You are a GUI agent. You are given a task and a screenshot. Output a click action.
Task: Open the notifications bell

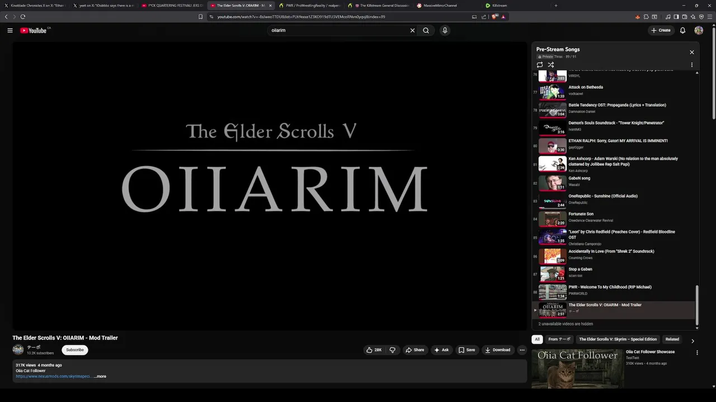(x=682, y=30)
